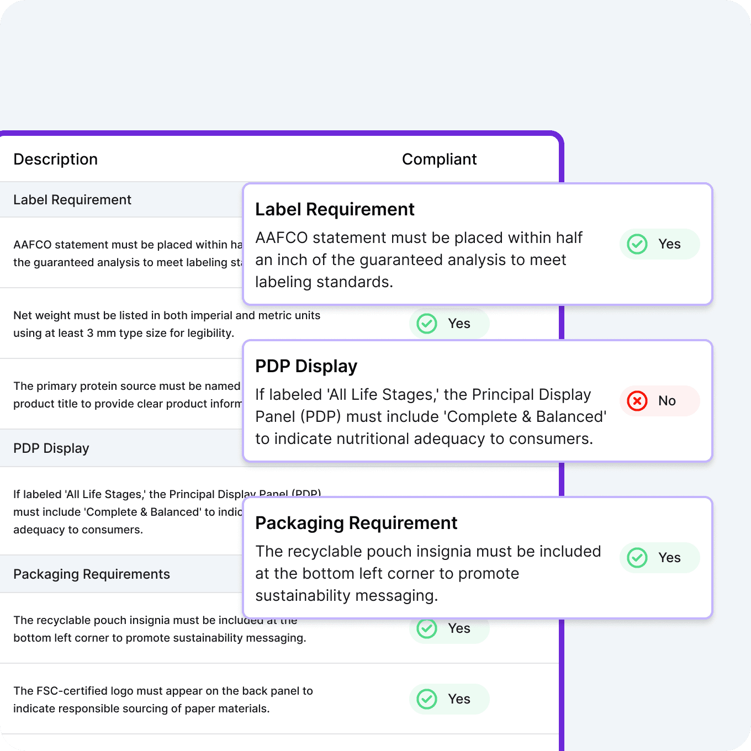Click the Description column header

55,159
